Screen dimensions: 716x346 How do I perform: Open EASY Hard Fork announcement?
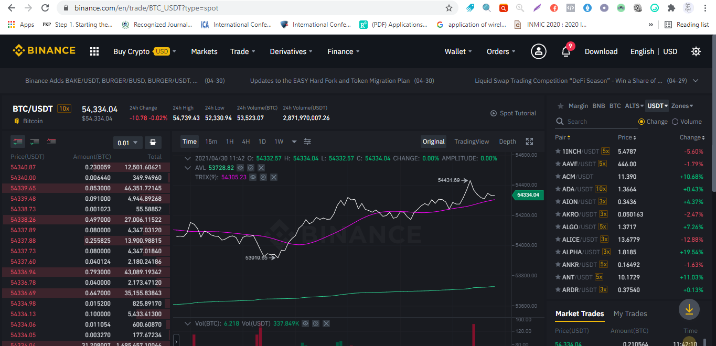342,81
